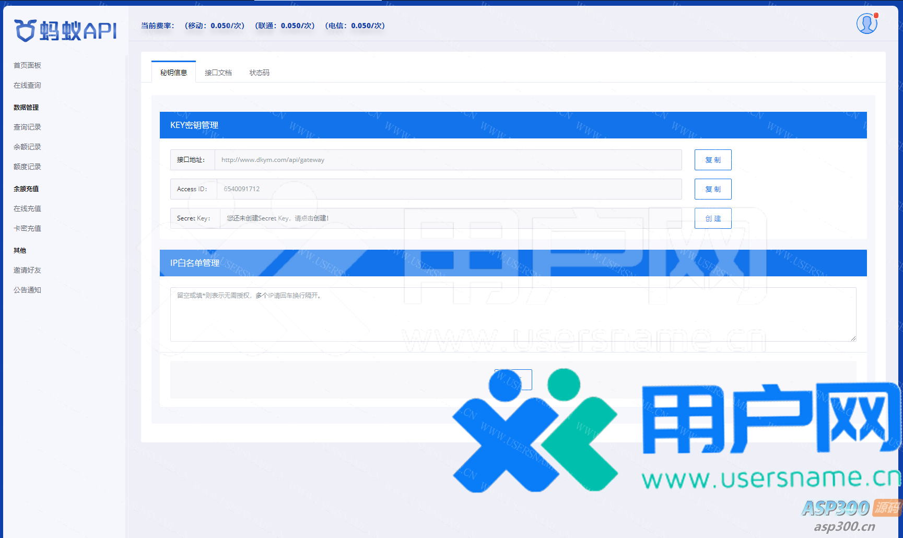Screen dimensions: 903x538
Task: Click the 其他 sidebar heading
Action: (x=20, y=250)
